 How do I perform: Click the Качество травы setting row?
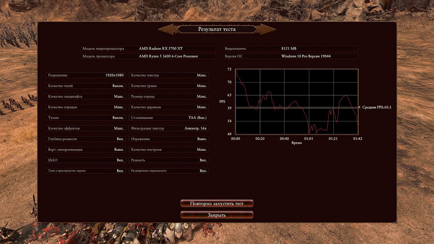(169, 86)
